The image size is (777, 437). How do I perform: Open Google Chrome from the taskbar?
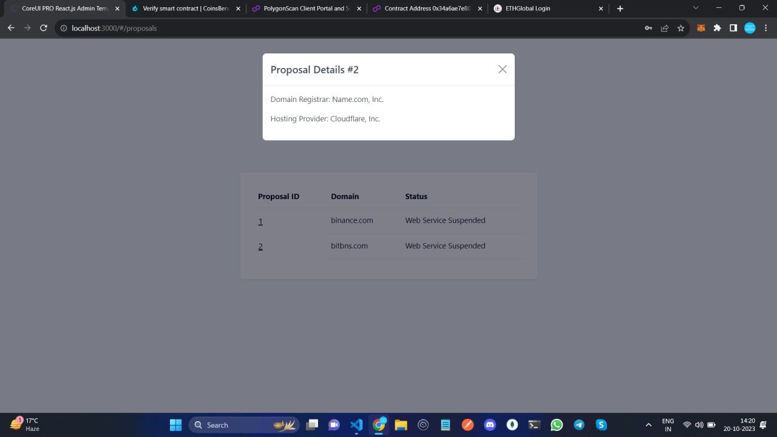[x=379, y=425]
